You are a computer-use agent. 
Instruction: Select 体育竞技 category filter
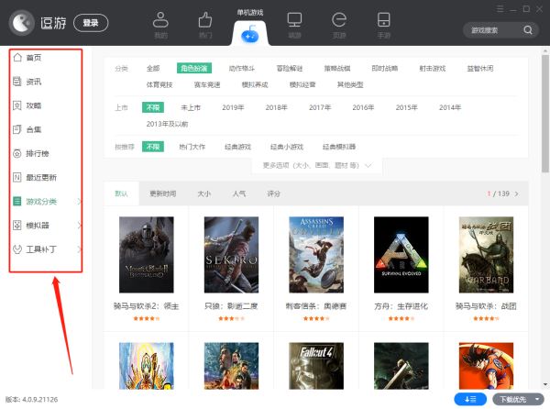(x=159, y=84)
